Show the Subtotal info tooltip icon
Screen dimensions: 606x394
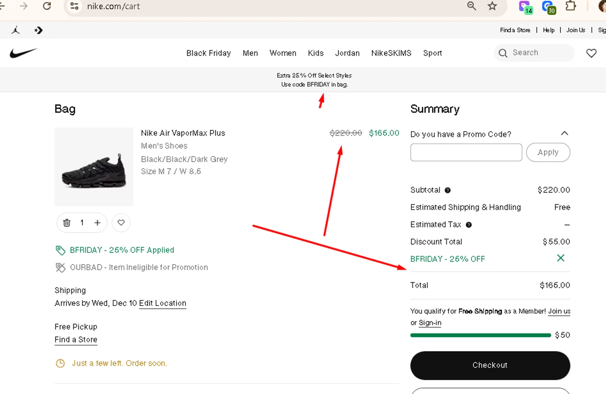[x=448, y=190]
